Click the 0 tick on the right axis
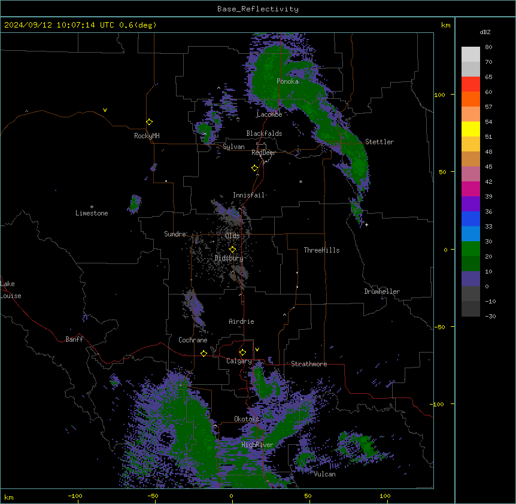 click(x=445, y=250)
